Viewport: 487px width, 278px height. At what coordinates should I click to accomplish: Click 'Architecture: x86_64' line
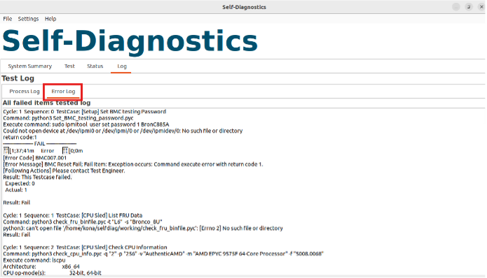[x=41, y=267]
